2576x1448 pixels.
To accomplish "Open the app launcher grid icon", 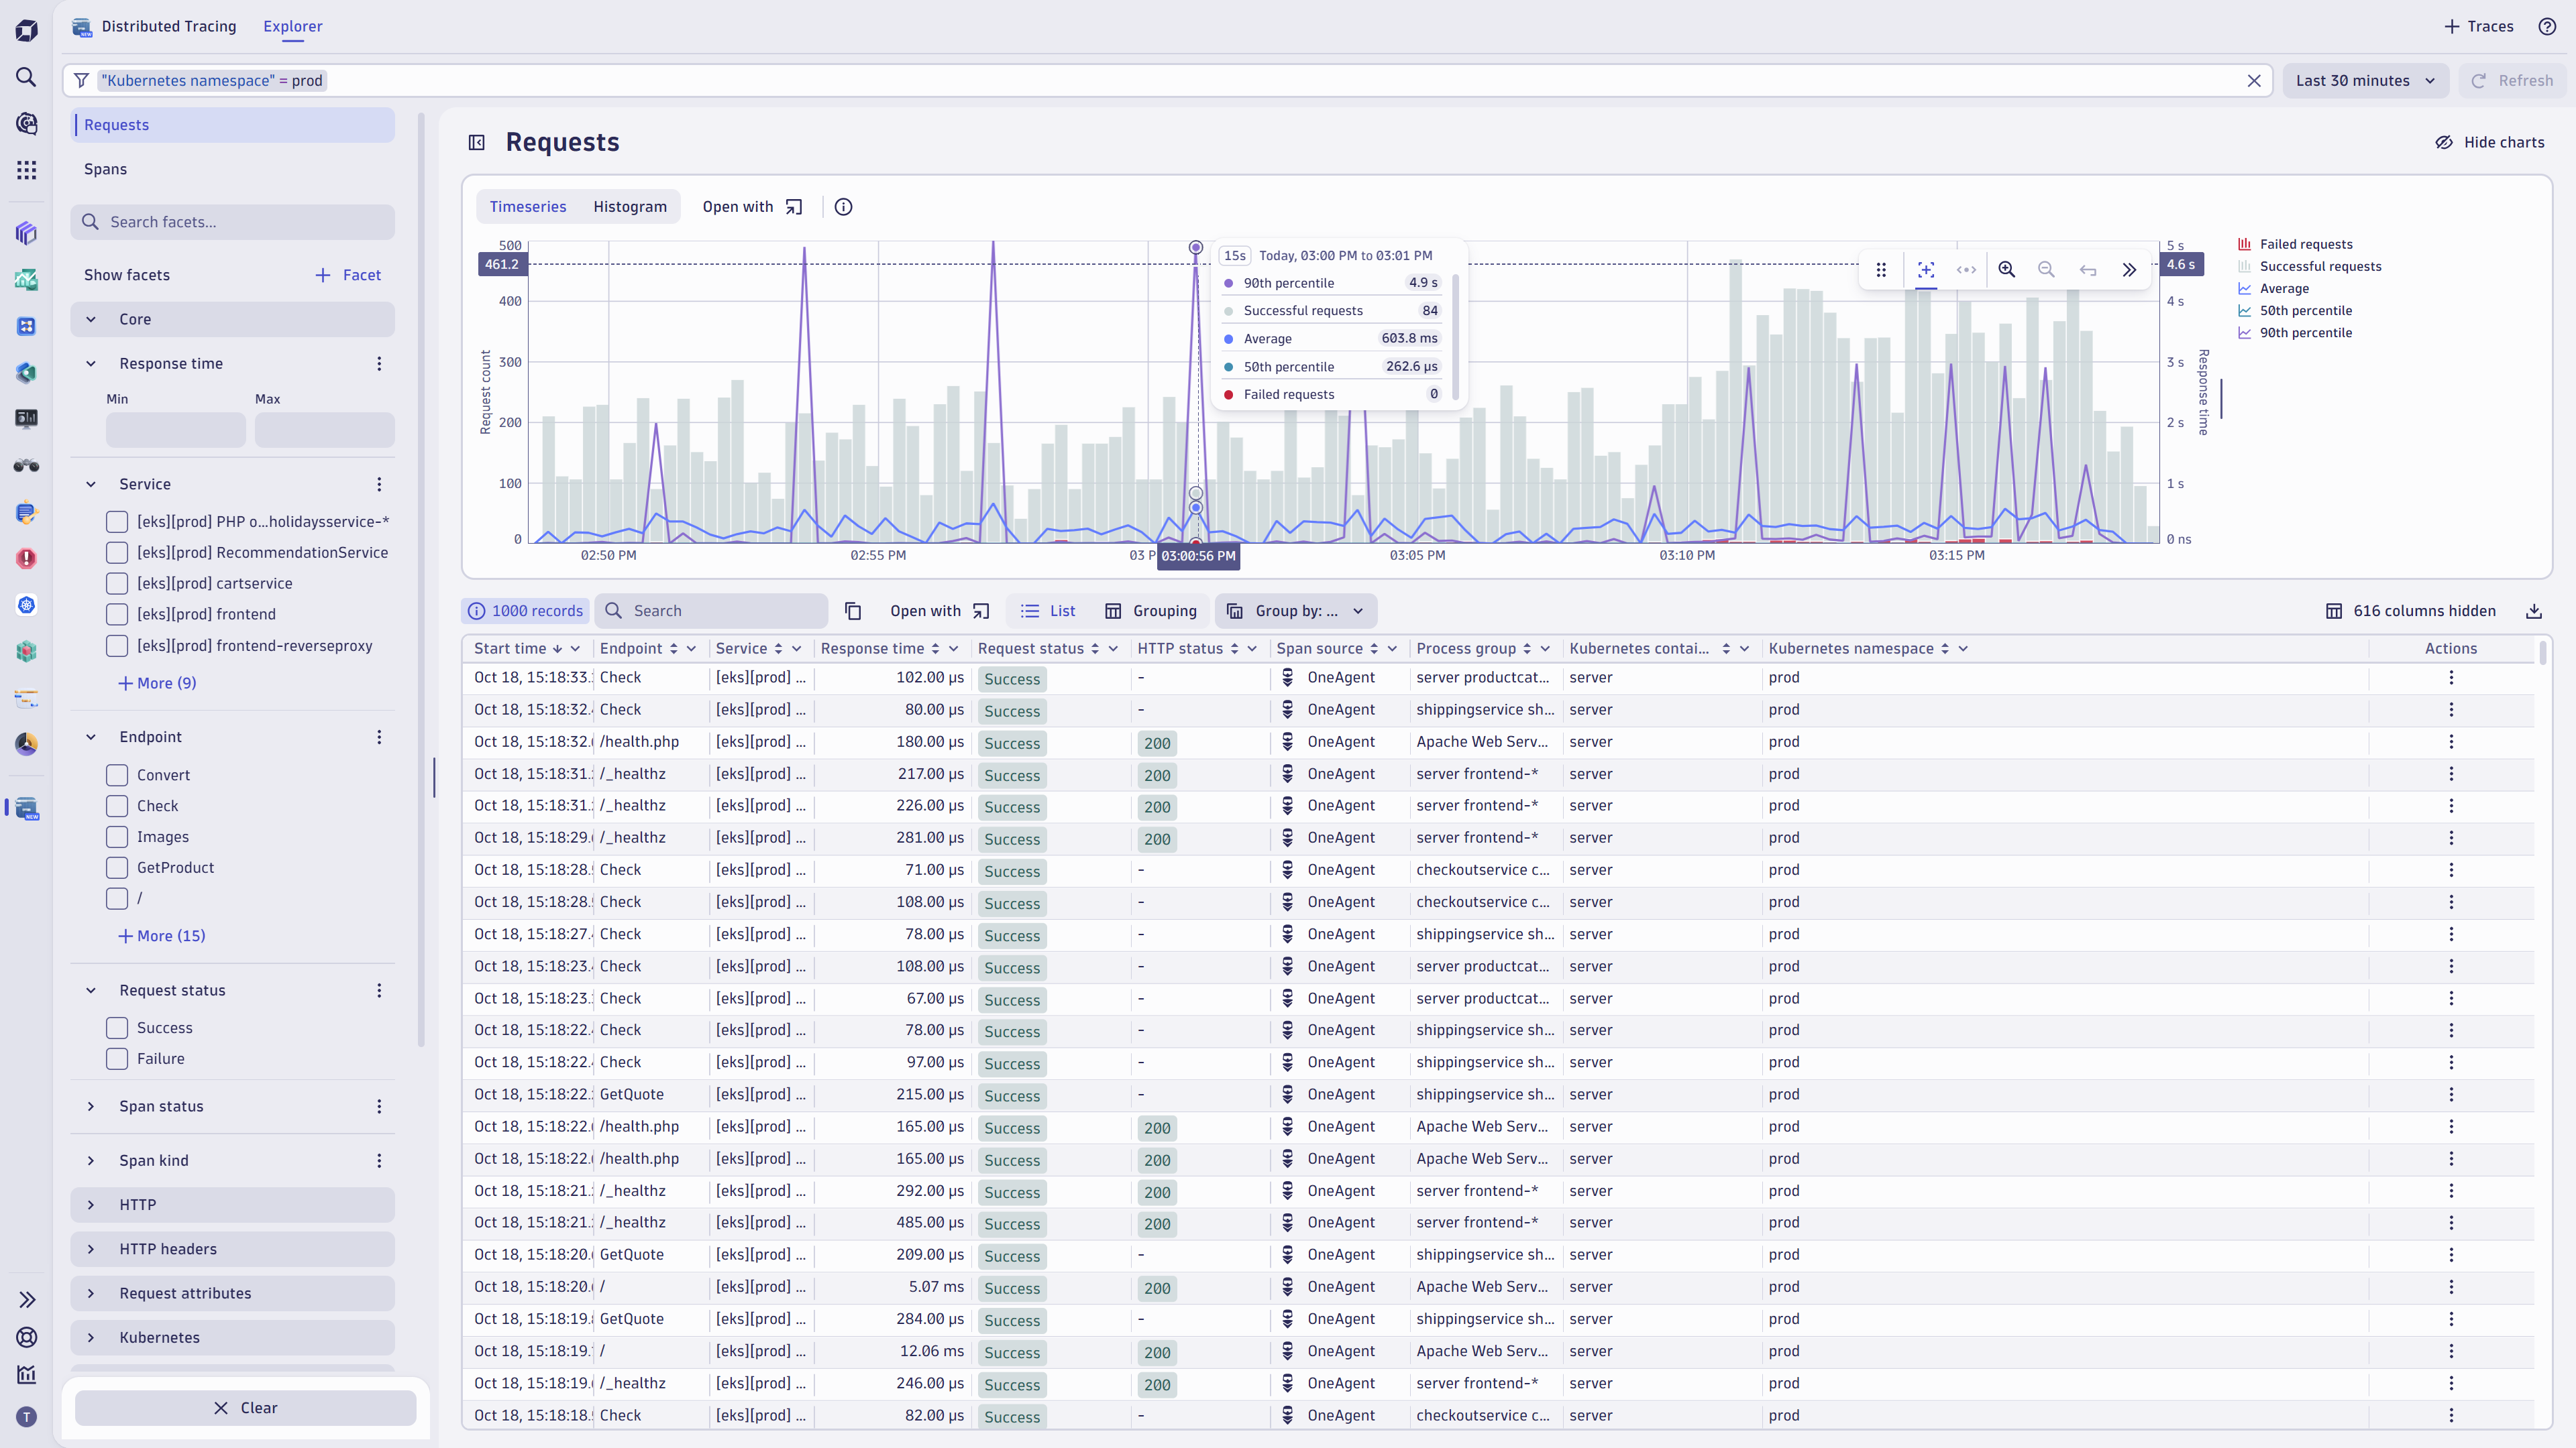I will coord(26,170).
